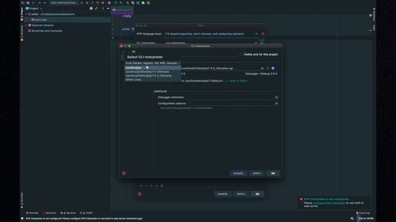396x222 pixels.
Task: Open help in the PHP settings dialog
Action: [x=140, y=194]
